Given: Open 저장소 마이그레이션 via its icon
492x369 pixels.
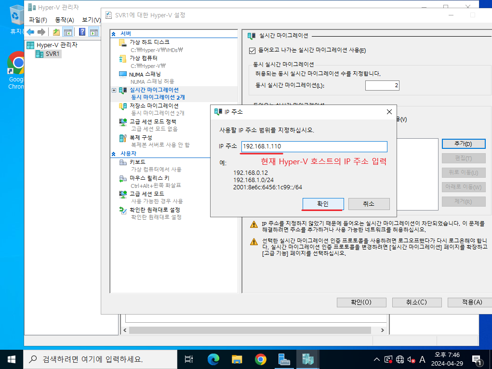Looking at the screenshot, I should (x=123, y=106).
